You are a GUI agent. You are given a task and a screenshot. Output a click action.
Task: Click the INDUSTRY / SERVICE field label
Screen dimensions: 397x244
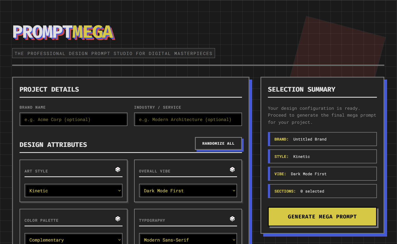click(x=157, y=107)
